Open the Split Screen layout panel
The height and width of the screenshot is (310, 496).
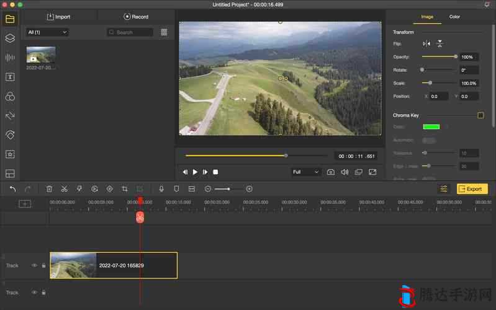(10, 174)
